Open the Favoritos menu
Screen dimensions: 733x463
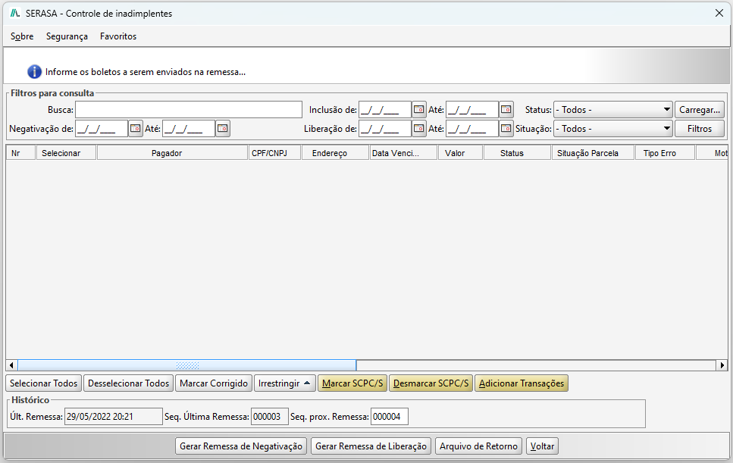click(118, 36)
